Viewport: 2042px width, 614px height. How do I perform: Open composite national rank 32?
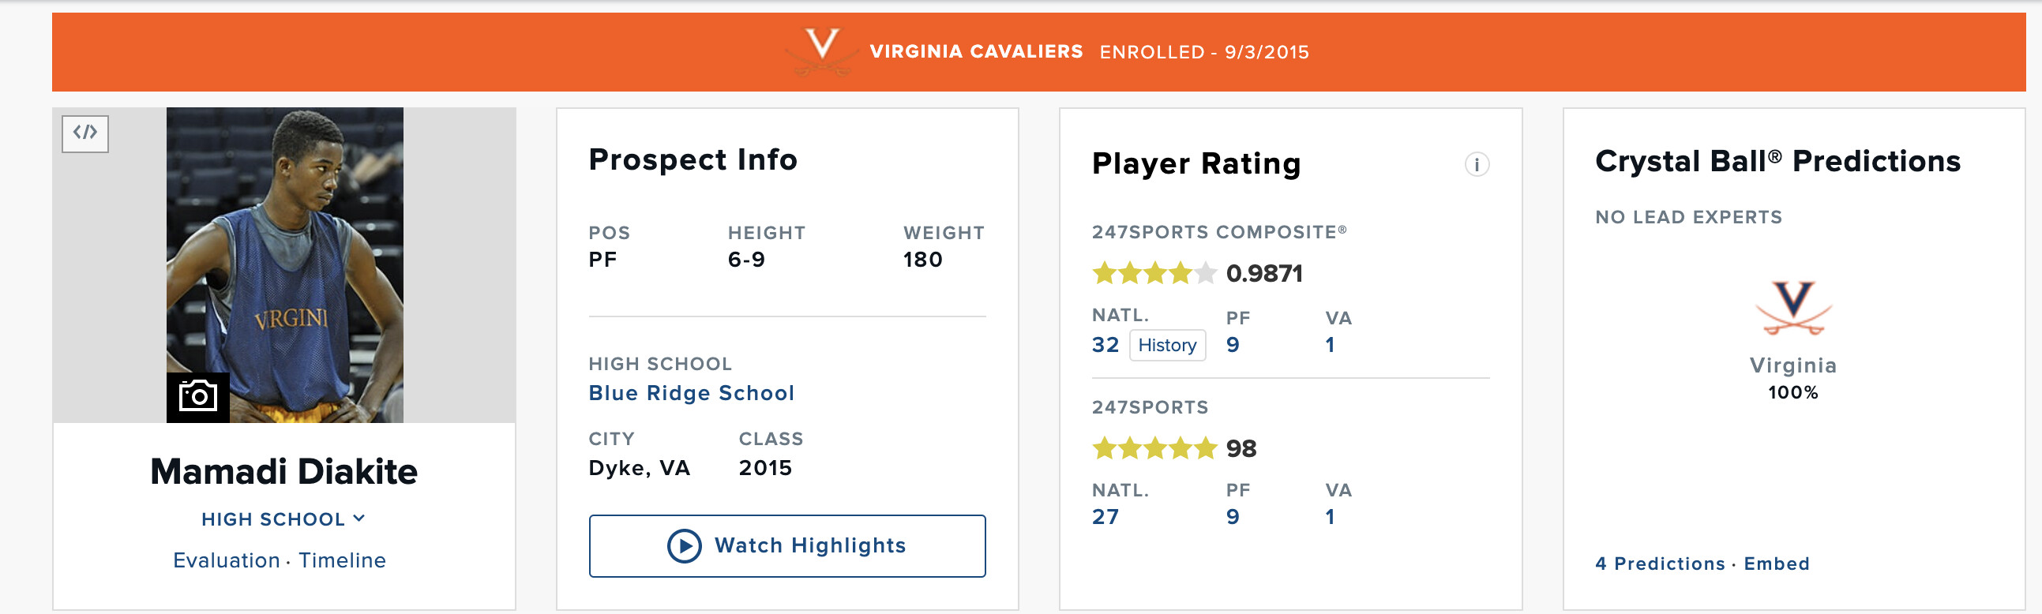pos(1105,346)
